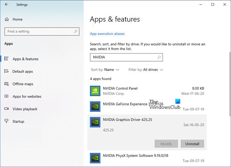Click the Startup monitor icon
Screen dimensions: 231x167
pyautogui.click(x=7, y=121)
